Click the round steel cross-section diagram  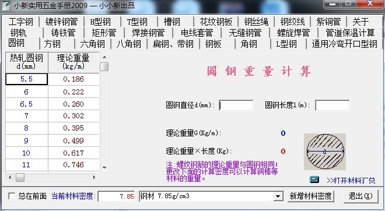click(x=325, y=152)
